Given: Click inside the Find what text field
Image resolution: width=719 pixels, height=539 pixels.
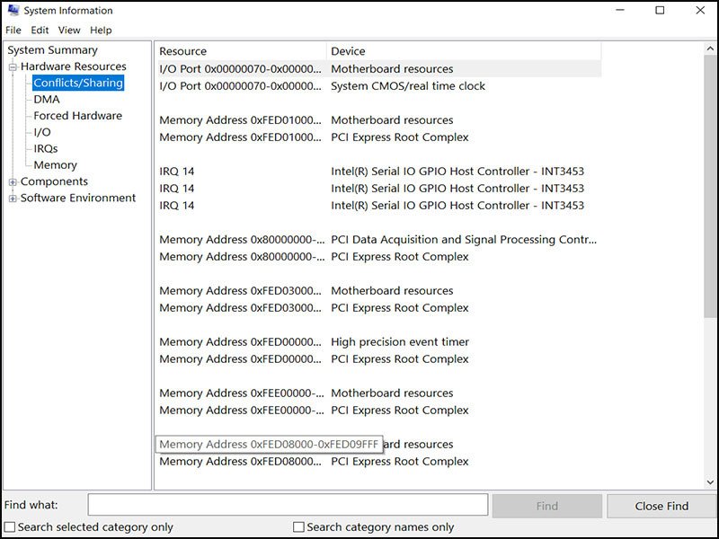Looking at the screenshot, I should pyautogui.click(x=288, y=505).
